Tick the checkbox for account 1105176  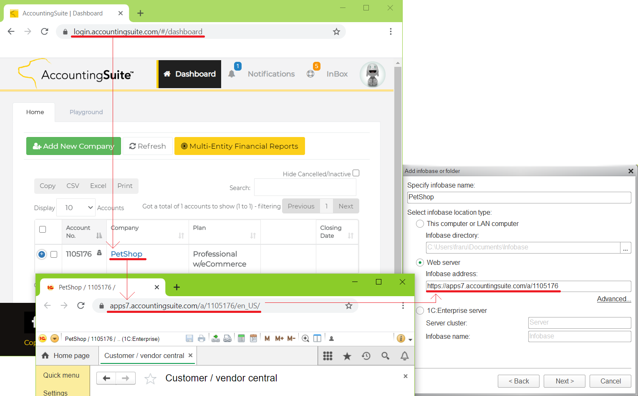pyautogui.click(x=54, y=254)
